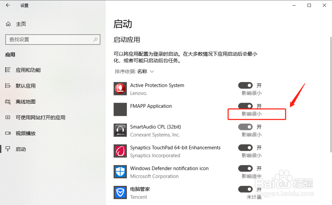Click the back arrow to return
This screenshot has height=205, width=332.
click(x=7, y=5)
